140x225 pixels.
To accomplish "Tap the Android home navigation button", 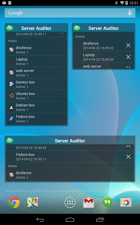I will (x=70, y=219).
